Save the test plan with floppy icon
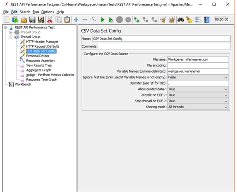The width and height of the screenshot is (237, 192). click(x=32, y=20)
